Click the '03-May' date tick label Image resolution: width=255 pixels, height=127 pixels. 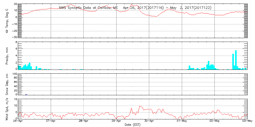247,121
